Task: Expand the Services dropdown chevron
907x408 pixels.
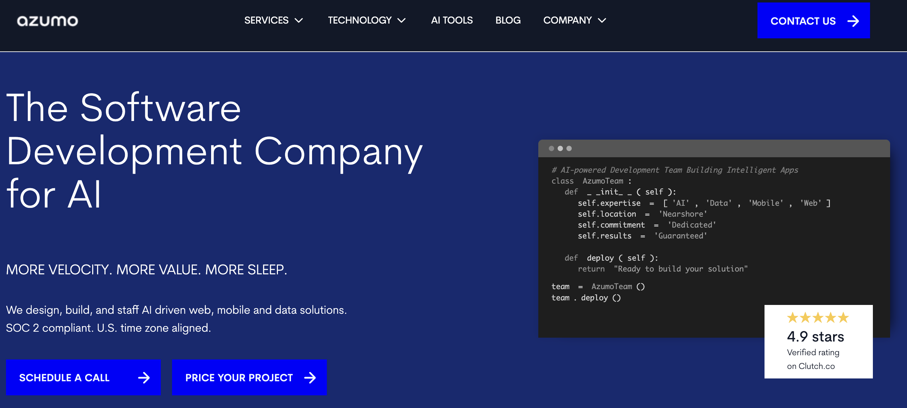Action: click(x=299, y=20)
